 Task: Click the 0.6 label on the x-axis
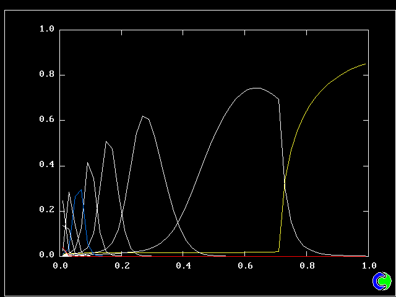click(245, 265)
